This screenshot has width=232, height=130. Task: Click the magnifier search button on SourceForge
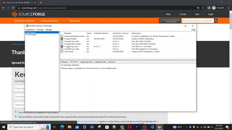click(x=216, y=21)
